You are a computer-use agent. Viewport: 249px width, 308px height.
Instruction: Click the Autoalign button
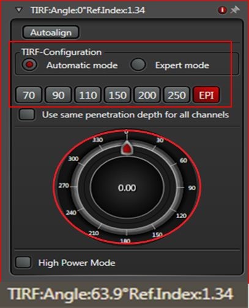click(51, 32)
